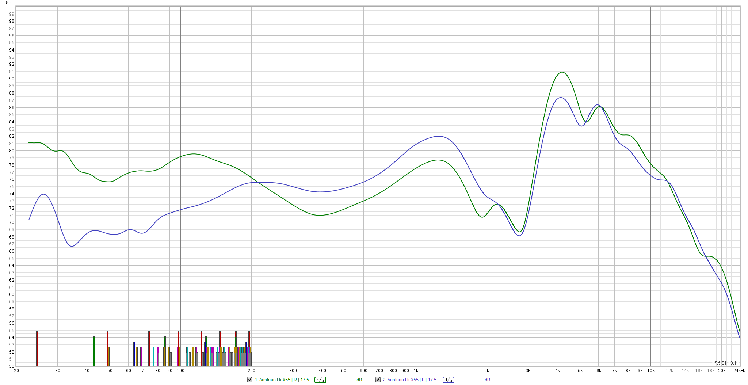This screenshot has width=748, height=385.
Task: Click the 200 Hz frequency axis label
Action: coord(251,371)
